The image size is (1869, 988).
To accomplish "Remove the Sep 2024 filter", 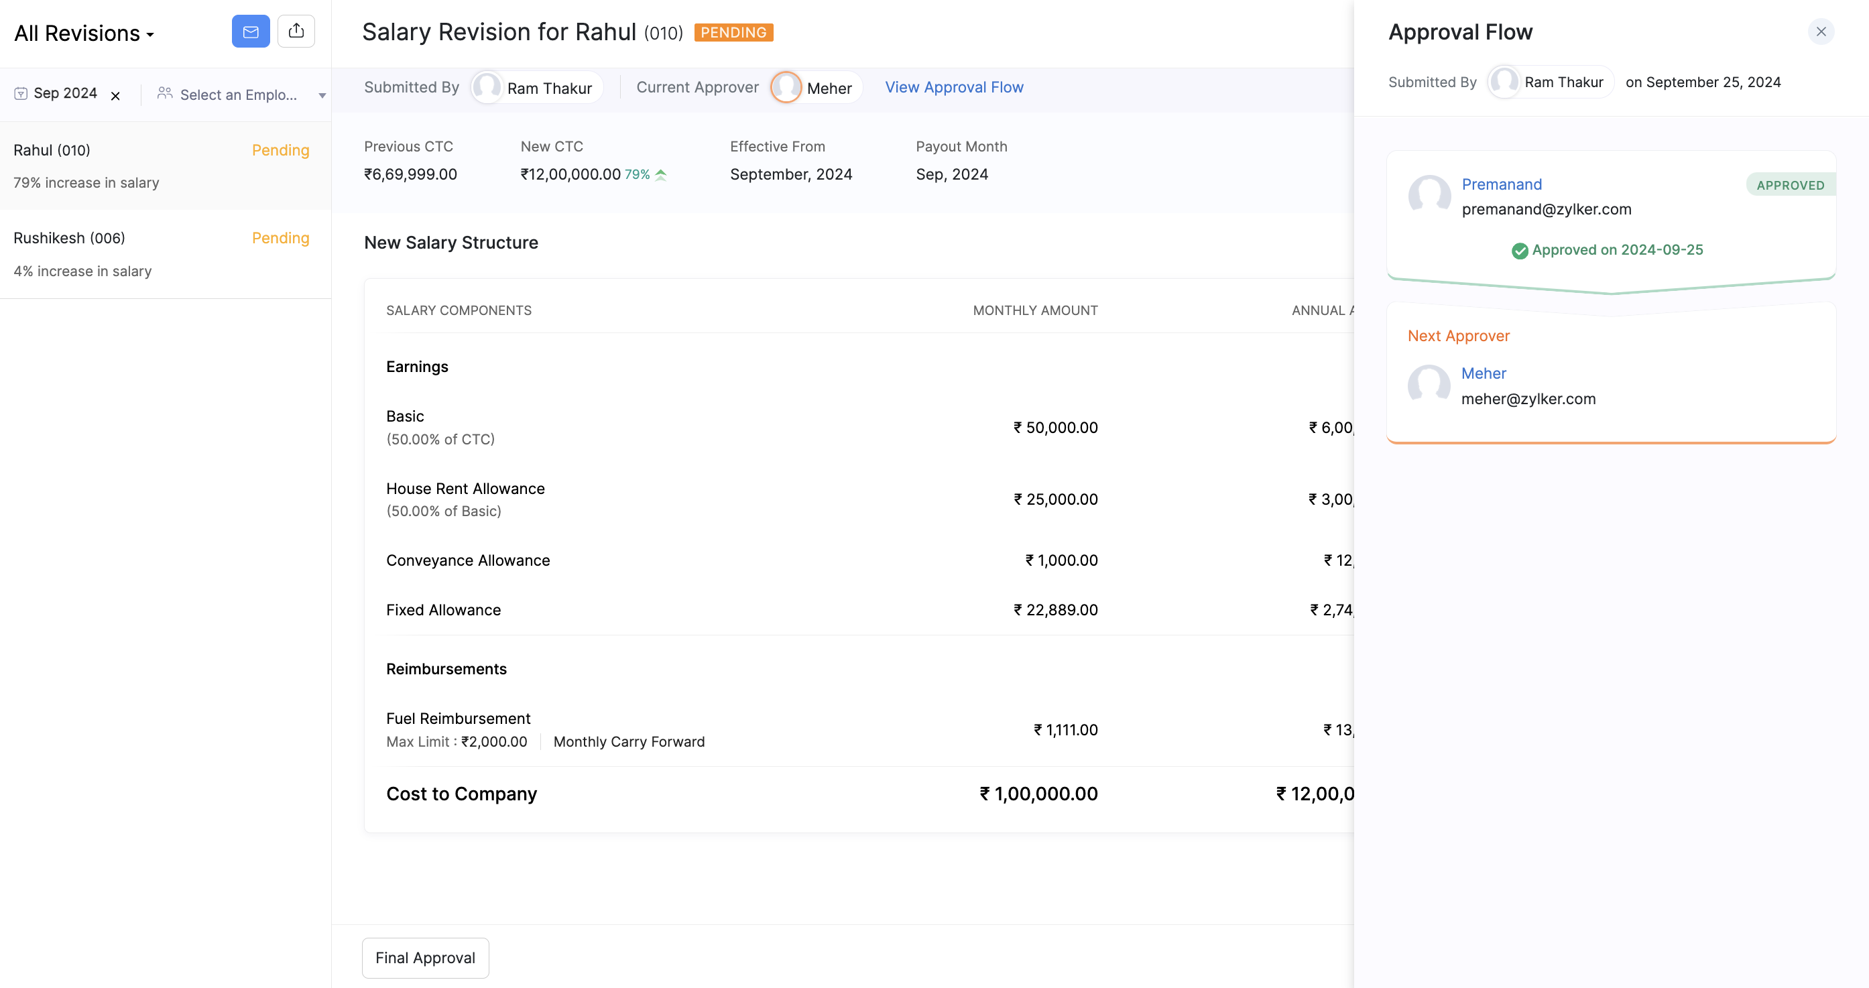I will click(x=115, y=95).
